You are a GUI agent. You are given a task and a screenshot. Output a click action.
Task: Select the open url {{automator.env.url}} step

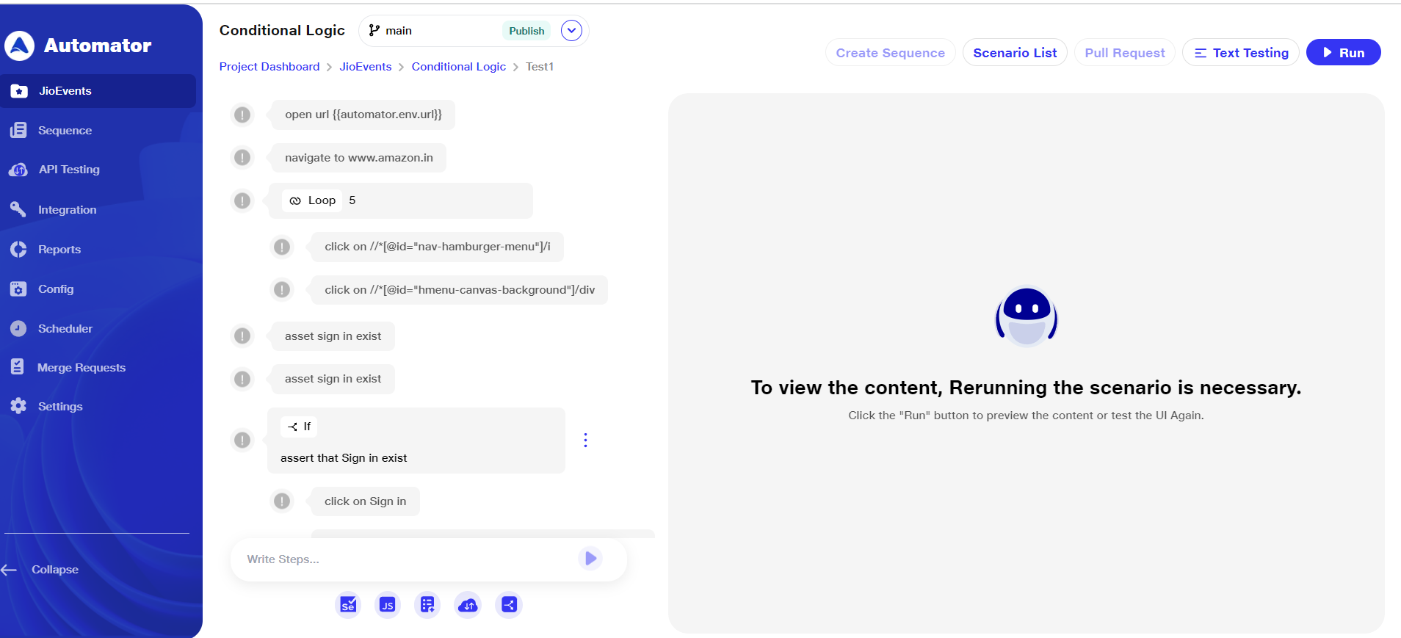[363, 115]
